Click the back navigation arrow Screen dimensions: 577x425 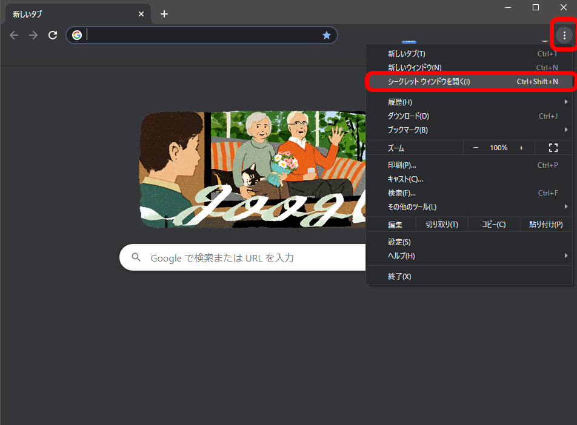click(14, 35)
